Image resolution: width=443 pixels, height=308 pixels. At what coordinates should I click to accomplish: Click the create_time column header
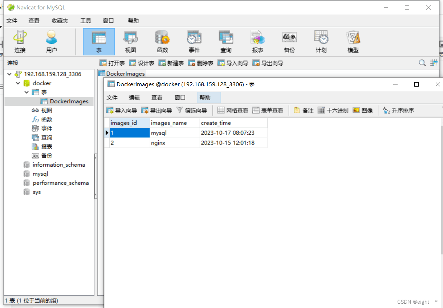tap(234, 123)
